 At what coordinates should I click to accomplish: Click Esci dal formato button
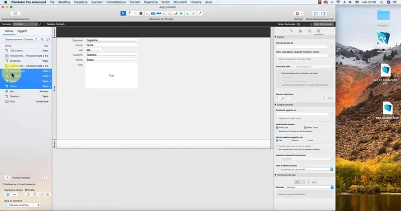pyautogui.click(x=324, y=24)
